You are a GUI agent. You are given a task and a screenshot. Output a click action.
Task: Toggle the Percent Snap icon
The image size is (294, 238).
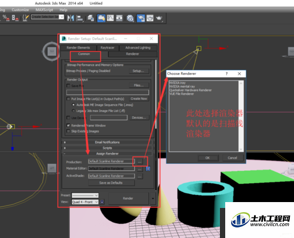[x=6, y=18]
